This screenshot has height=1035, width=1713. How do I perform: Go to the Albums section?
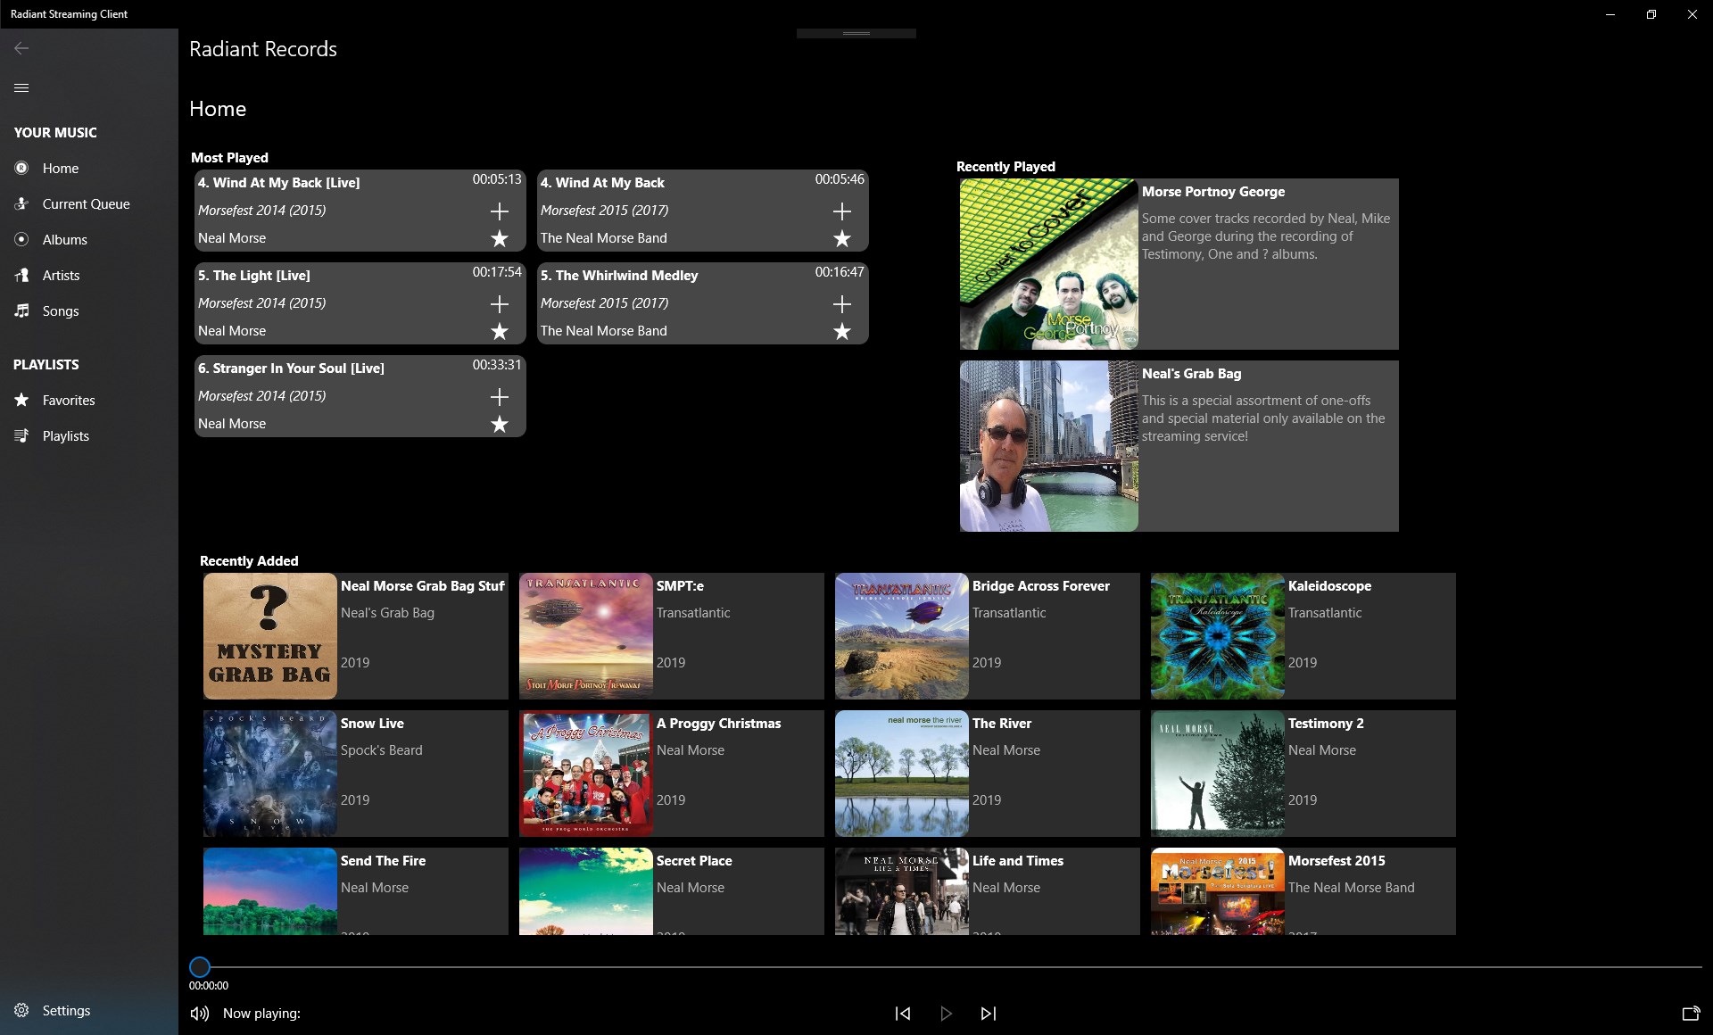pyautogui.click(x=64, y=240)
